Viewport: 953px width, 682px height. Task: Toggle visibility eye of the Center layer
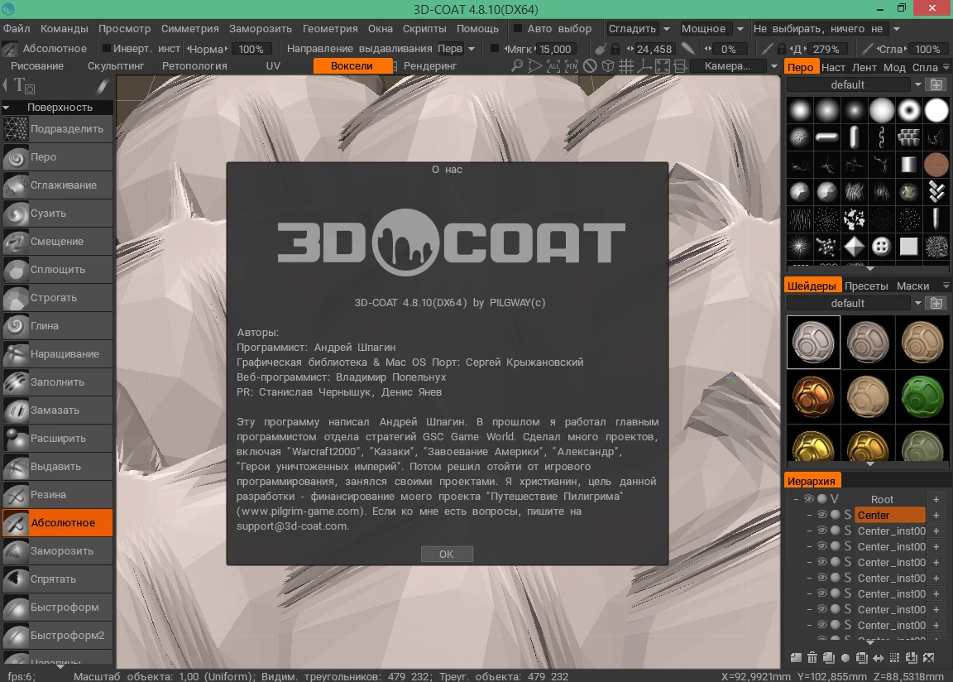821,515
